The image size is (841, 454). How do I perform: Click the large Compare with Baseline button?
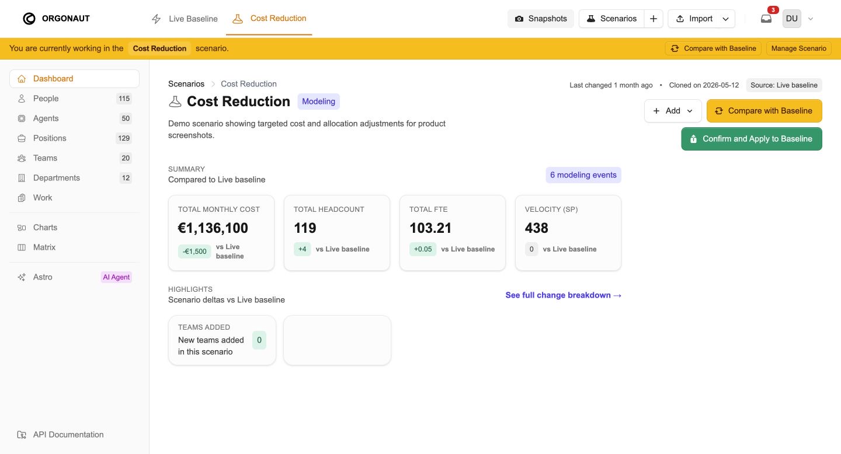(x=764, y=111)
